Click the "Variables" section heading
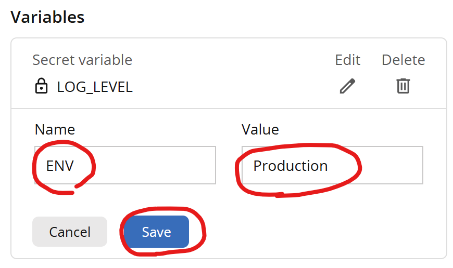Viewport: 453px width, 268px height. click(47, 17)
